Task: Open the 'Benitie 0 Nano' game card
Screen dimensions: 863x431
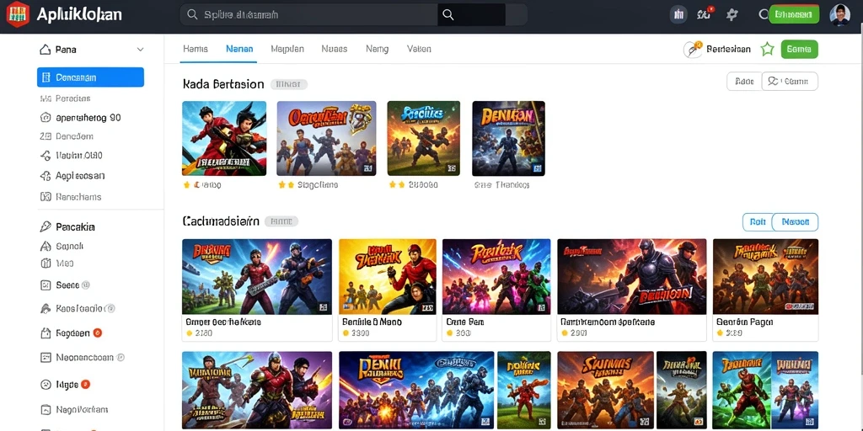Action: click(x=388, y=290)
